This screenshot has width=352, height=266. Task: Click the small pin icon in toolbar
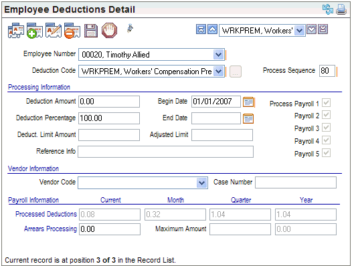(130, 29)
